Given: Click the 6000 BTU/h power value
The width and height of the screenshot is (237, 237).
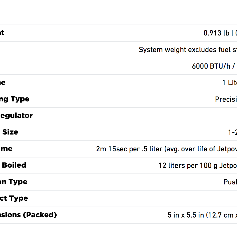Looking at the screenshot, I should point(211,66).
